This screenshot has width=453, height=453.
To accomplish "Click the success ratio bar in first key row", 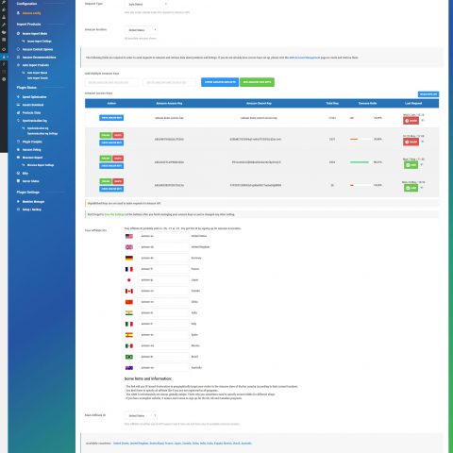I will coord(360,118).
